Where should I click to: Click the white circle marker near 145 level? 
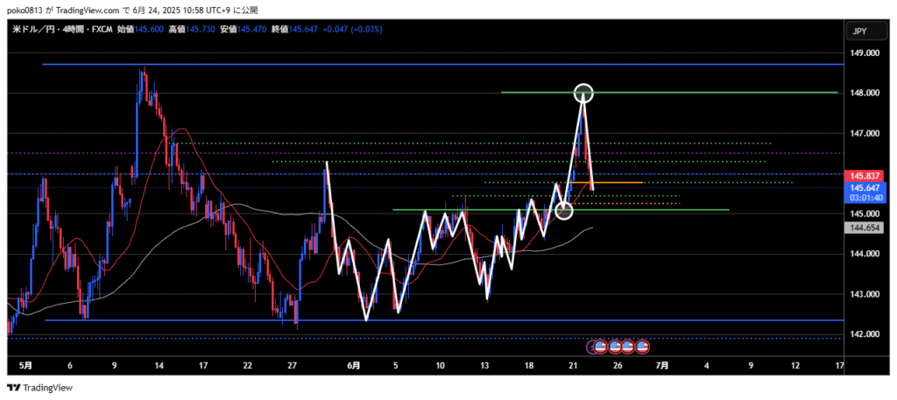point(565,210)
